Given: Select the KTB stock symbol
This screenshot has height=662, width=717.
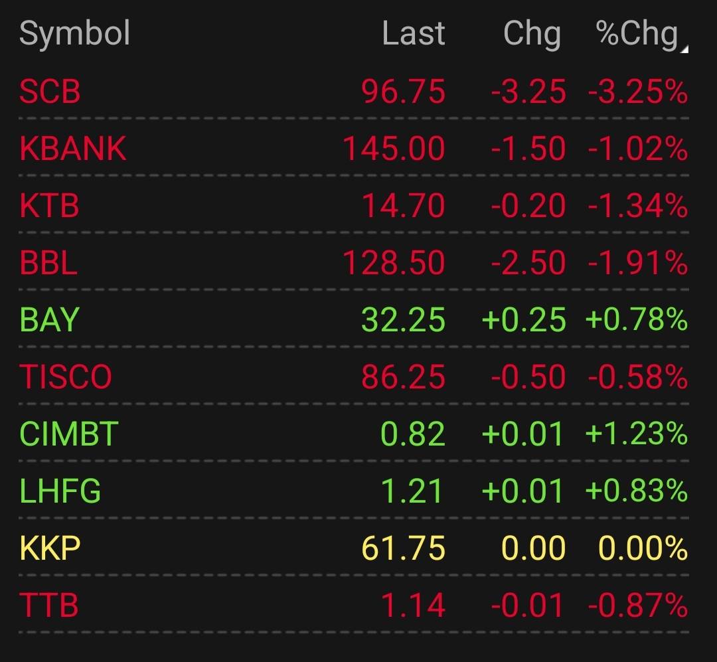Looking at the screenshot, I should pyautogui.click(x=49, y=205).
